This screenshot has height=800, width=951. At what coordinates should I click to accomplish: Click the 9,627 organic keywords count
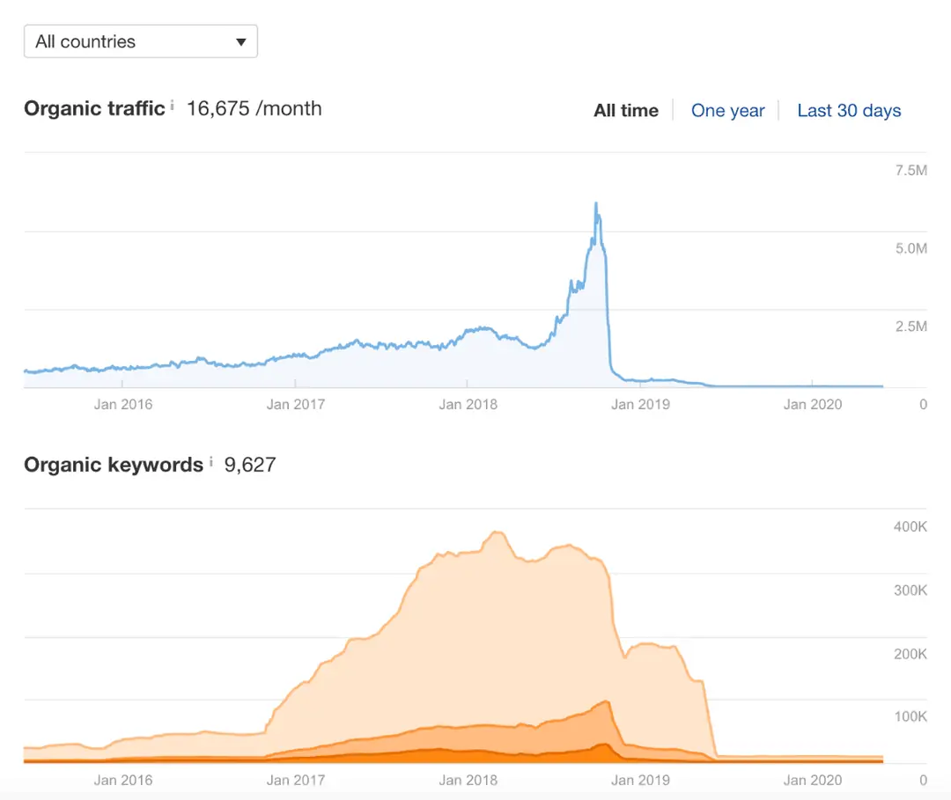tap(250, 465)
